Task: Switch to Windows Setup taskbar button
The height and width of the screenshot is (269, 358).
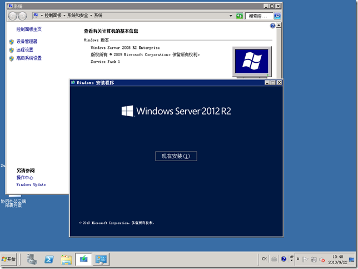Action: pos(83,259)
